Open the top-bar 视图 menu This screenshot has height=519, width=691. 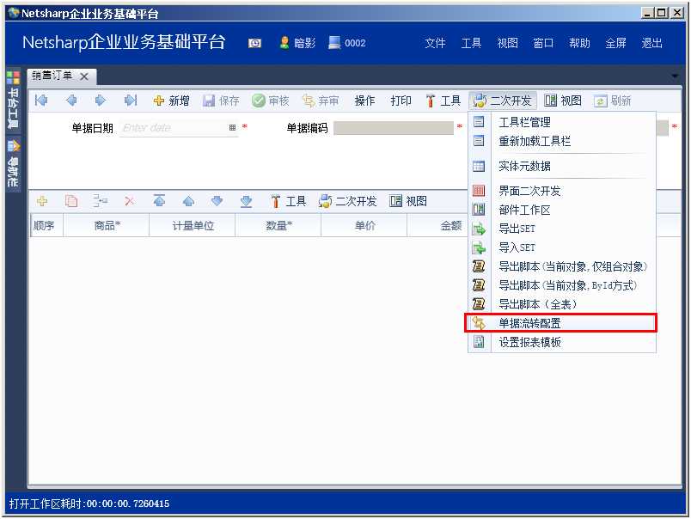pos(507,43)
